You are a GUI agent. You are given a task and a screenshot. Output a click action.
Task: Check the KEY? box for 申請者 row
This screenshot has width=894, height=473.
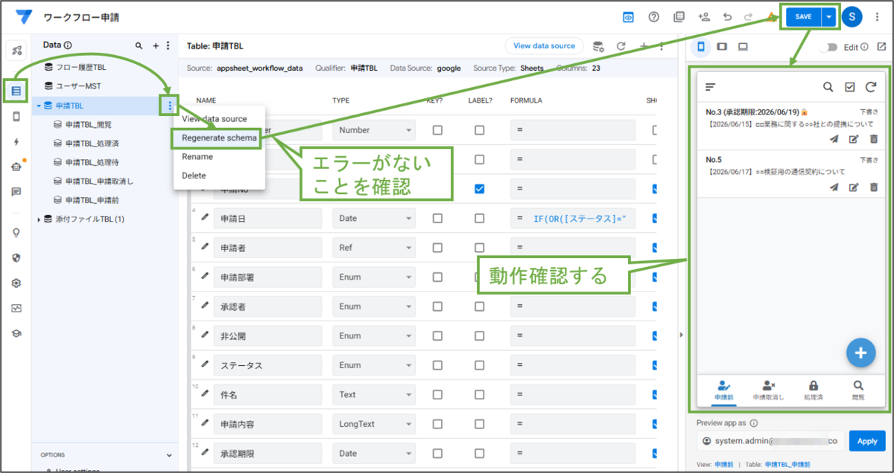pyautogui.click(x=437, y=248)
